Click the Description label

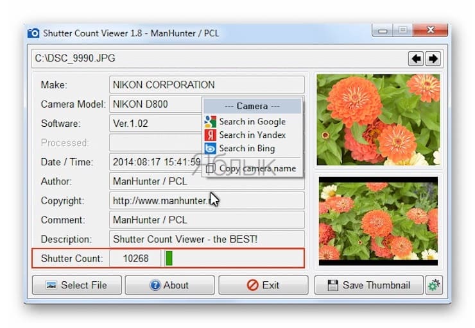[66, 239]
